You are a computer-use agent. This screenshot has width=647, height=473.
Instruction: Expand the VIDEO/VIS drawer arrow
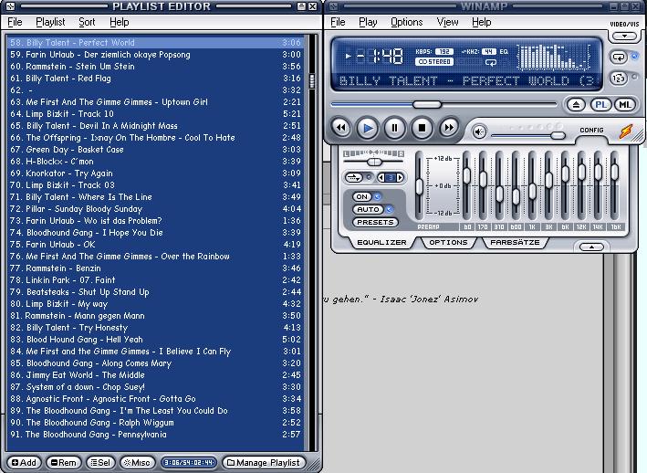pos(624,37)
